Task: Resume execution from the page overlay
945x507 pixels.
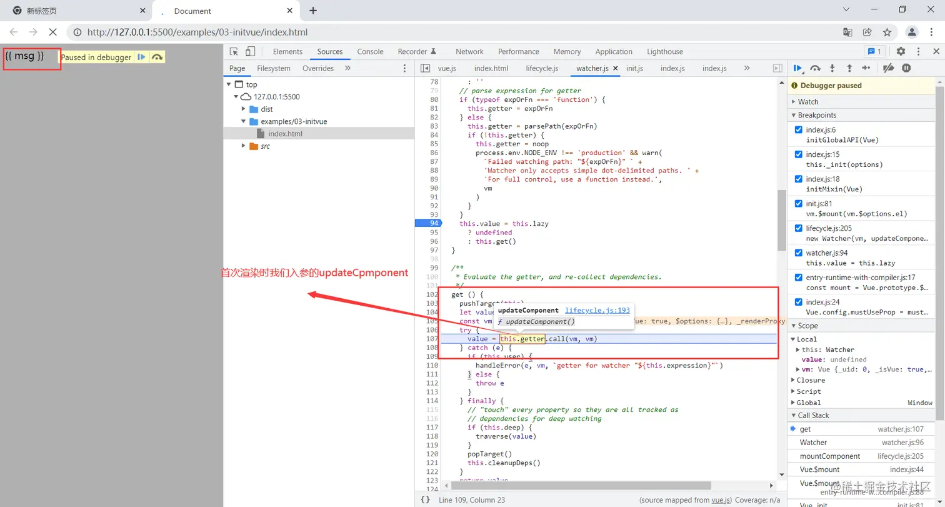Action: 142,57
